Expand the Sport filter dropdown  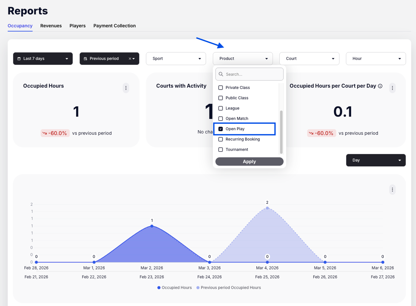176,59
